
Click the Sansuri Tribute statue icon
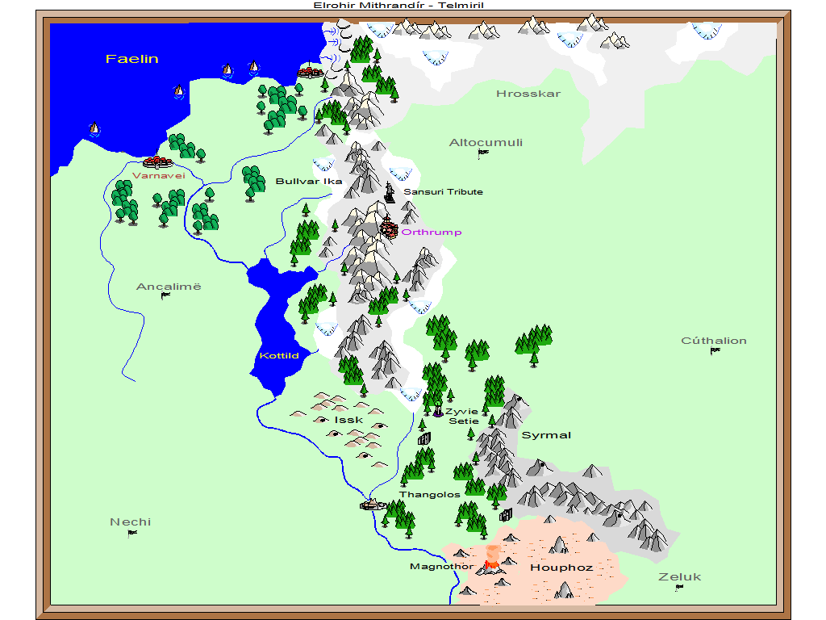(x=390, y=192)
